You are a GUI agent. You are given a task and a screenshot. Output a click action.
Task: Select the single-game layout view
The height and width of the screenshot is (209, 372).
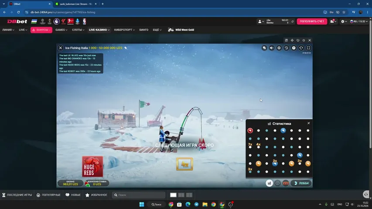coord(173,195)
